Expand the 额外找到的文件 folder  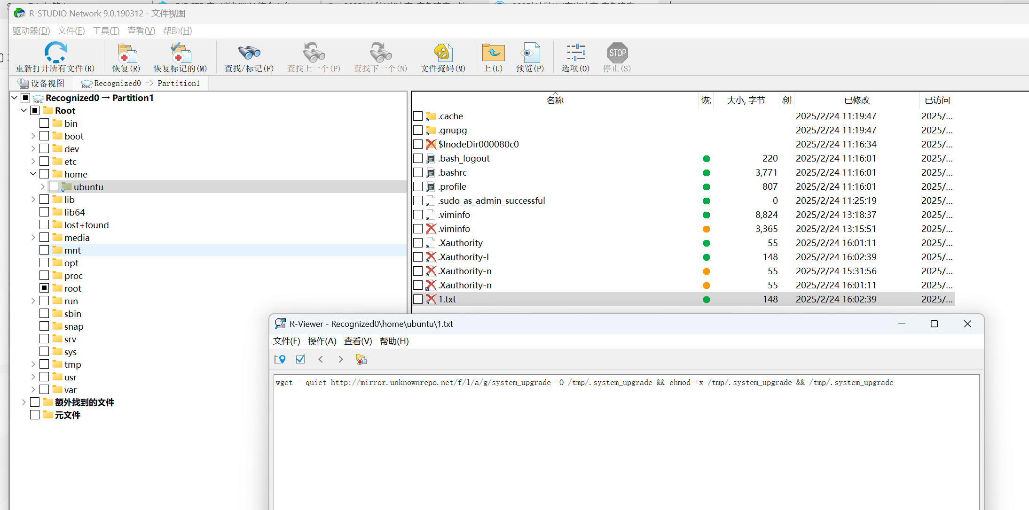coord(24,402)
